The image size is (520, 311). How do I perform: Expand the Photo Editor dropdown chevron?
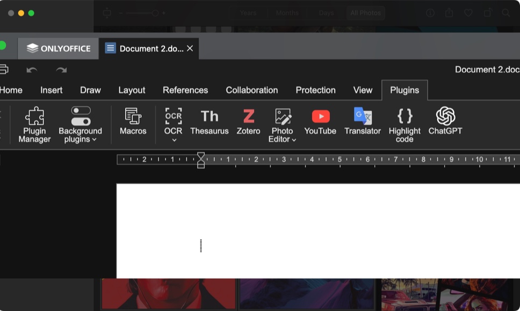(294, 140)
